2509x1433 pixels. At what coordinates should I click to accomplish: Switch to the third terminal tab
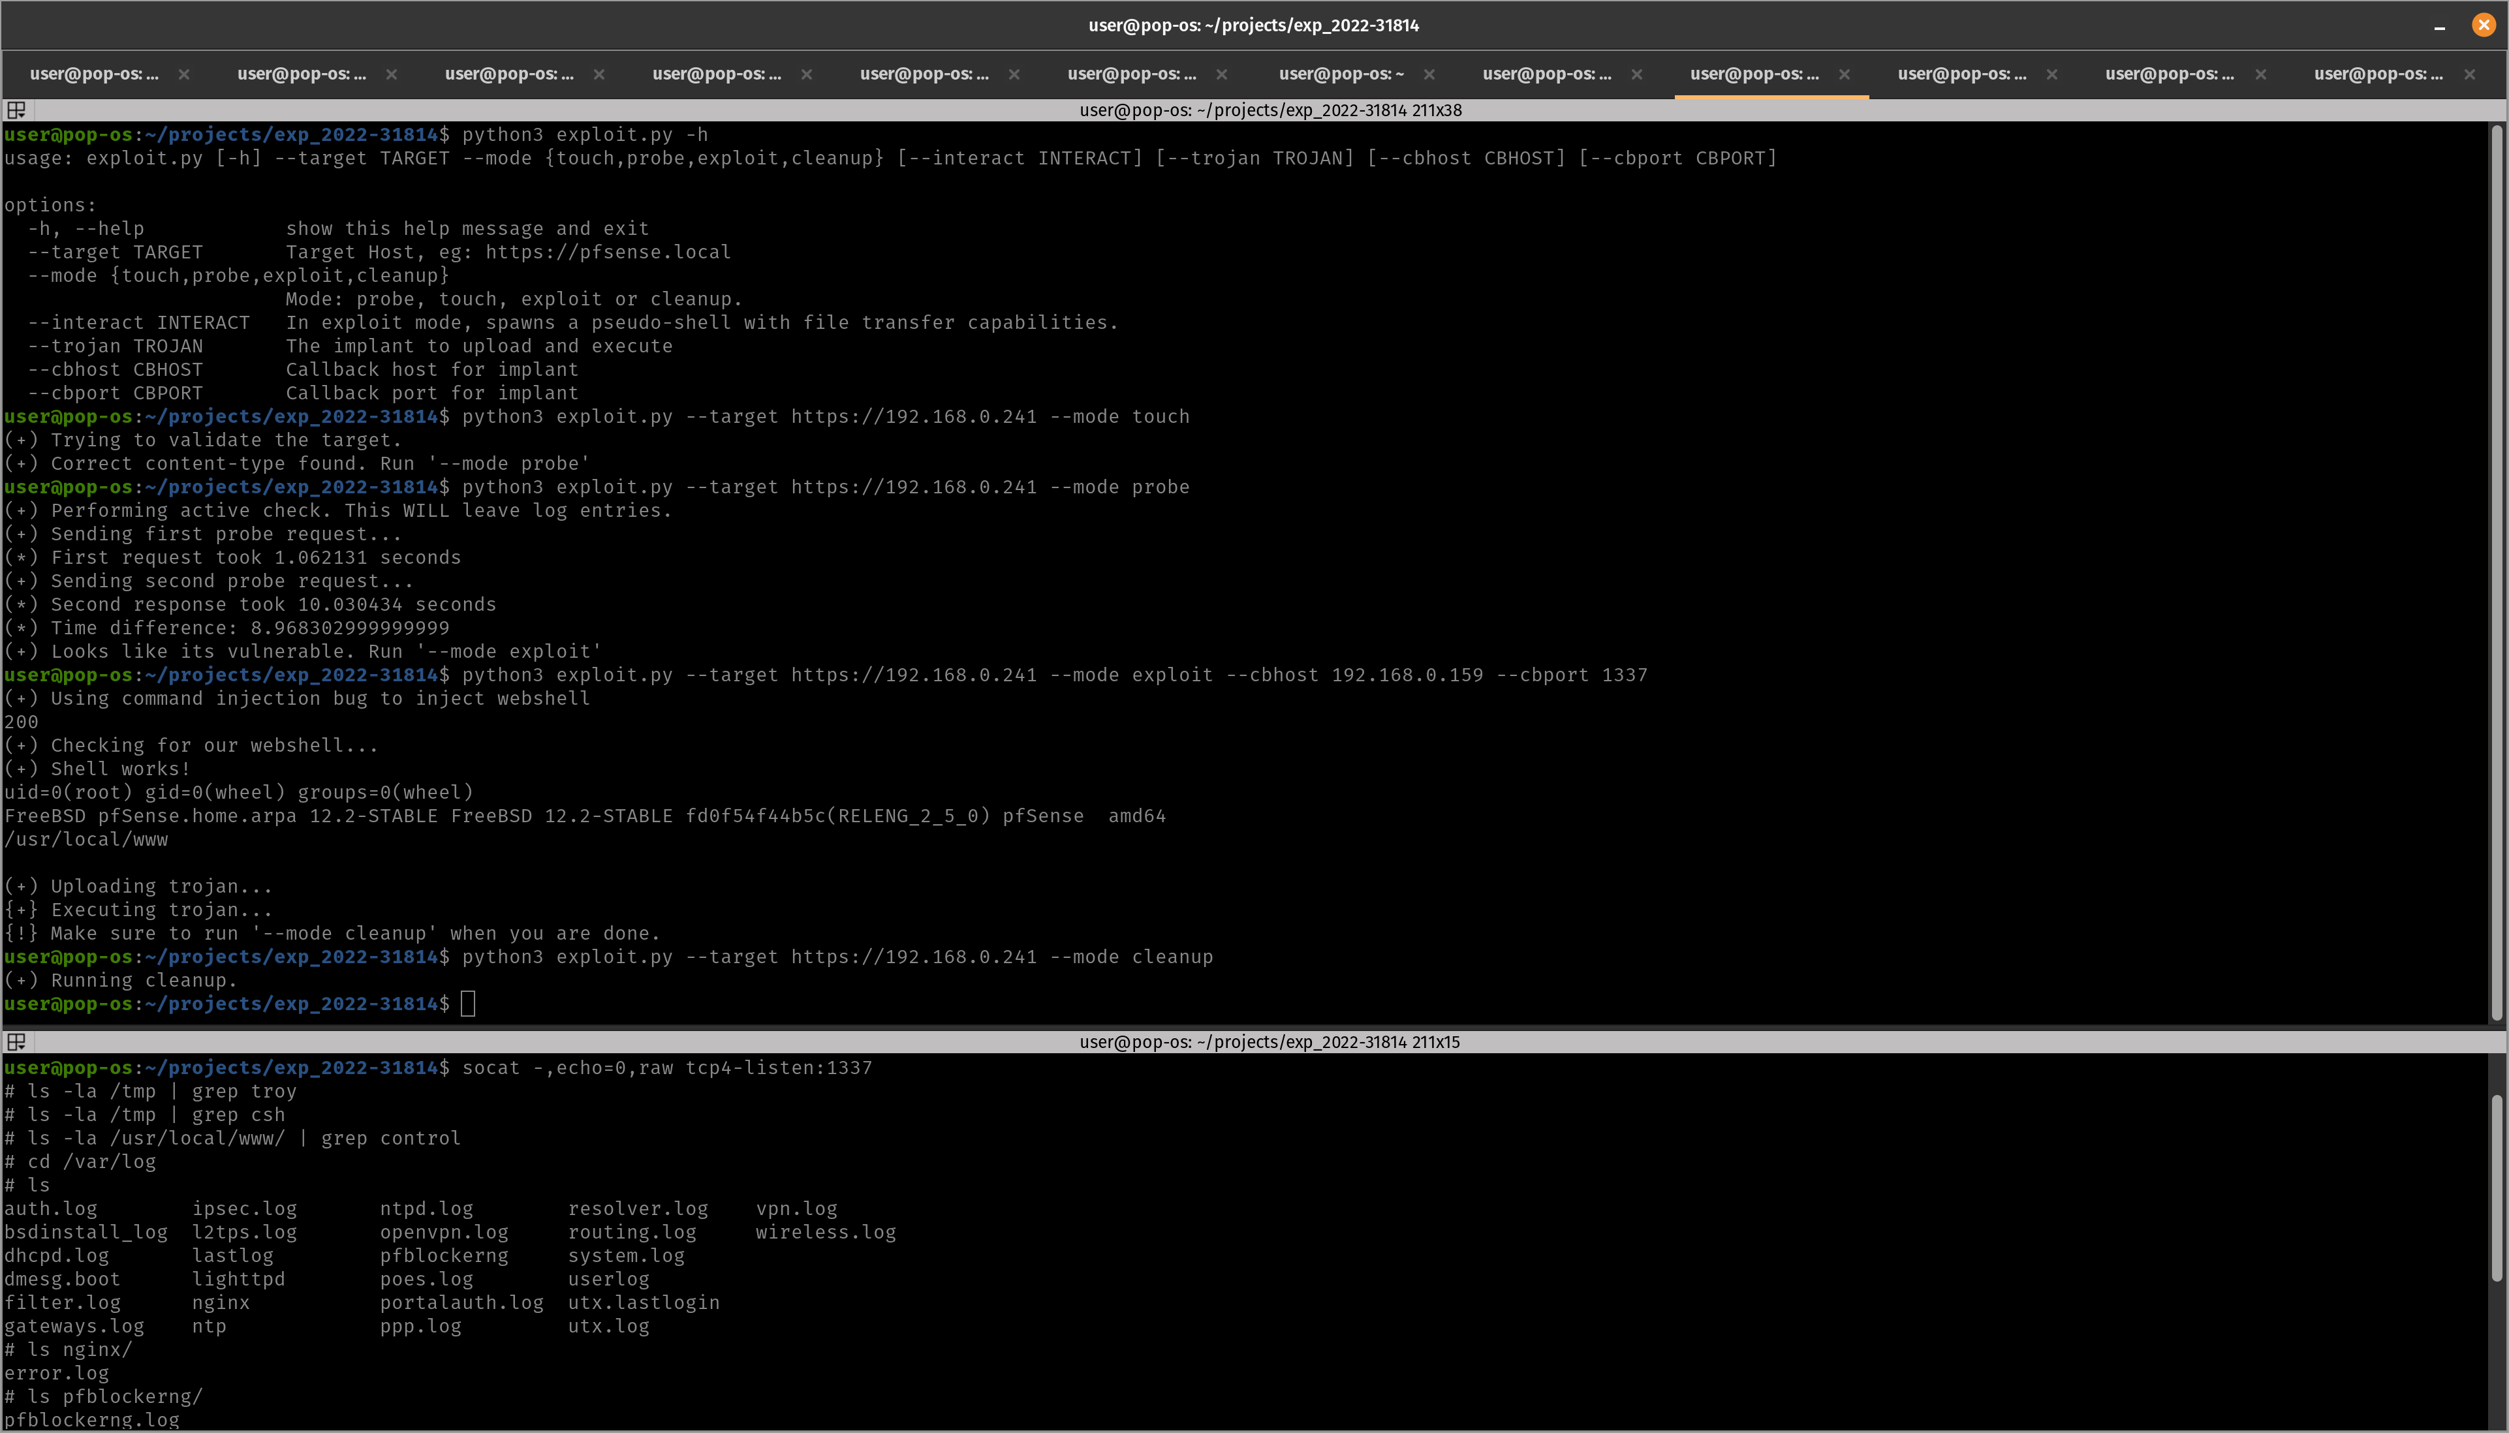point(509,74)
